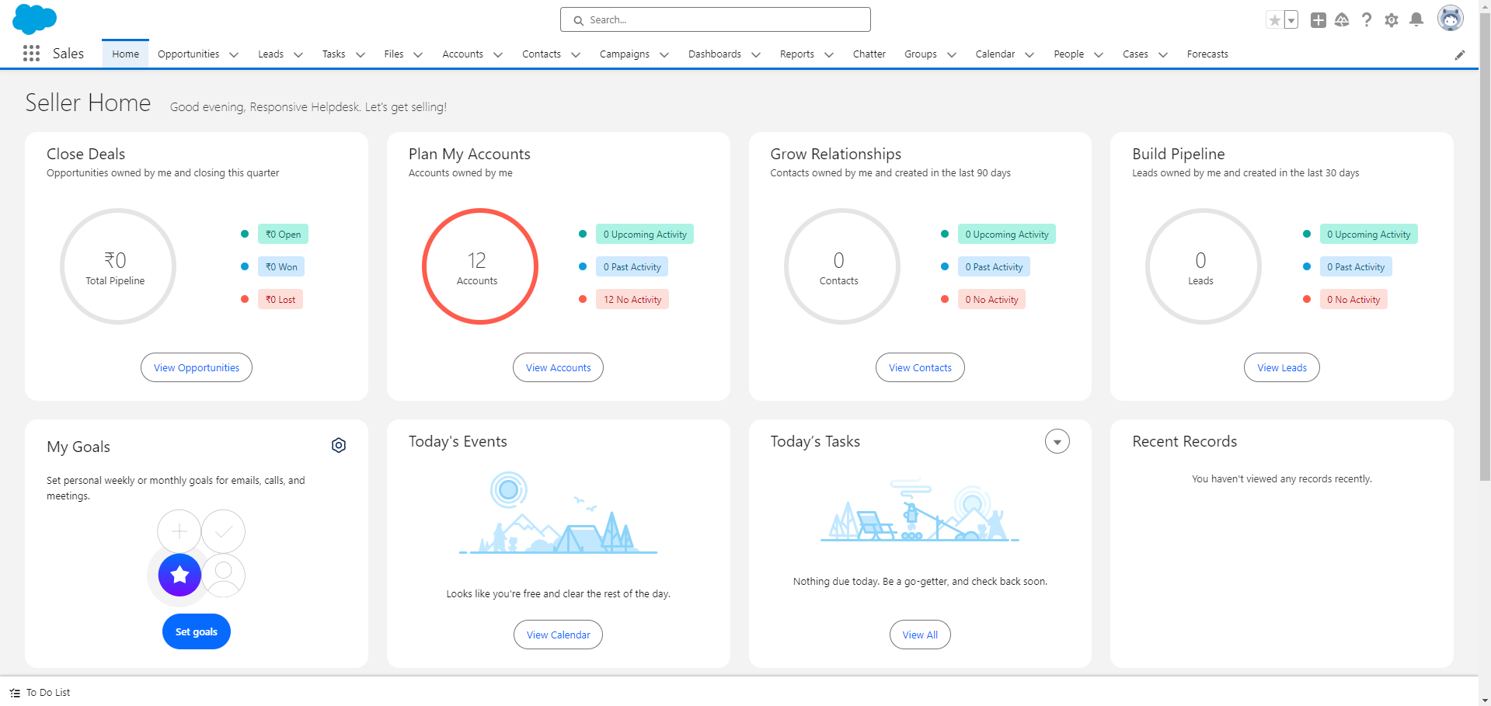1491x706 pixels.
Task: Click the Set goals button
Action: tap(197, 631)
